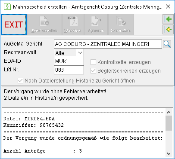Click the log vertical scrollbar thumb
Screen dimensions: 175x159
coord(169,123)
